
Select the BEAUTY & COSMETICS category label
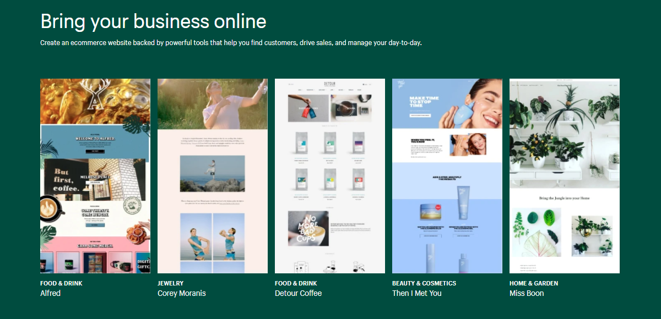coord(424,283)
